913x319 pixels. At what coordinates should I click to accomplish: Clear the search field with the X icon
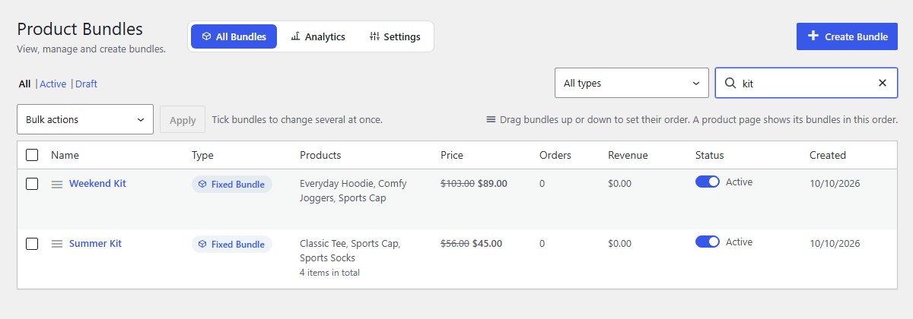[x=883, y=83]
